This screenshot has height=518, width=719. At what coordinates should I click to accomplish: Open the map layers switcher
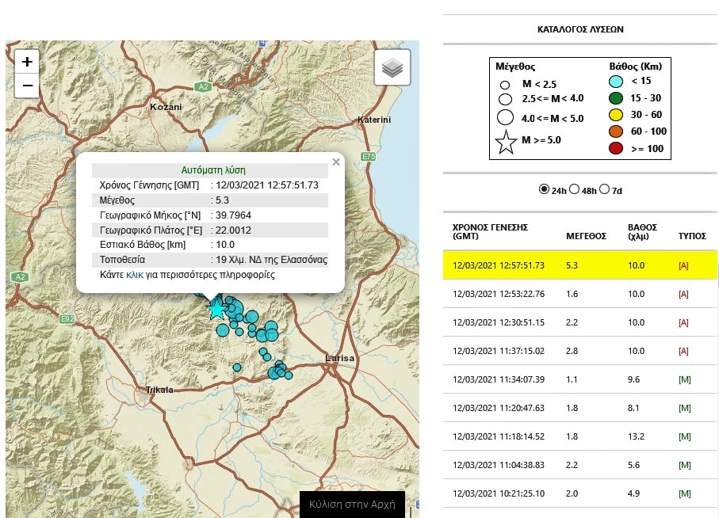pos(392,68)
